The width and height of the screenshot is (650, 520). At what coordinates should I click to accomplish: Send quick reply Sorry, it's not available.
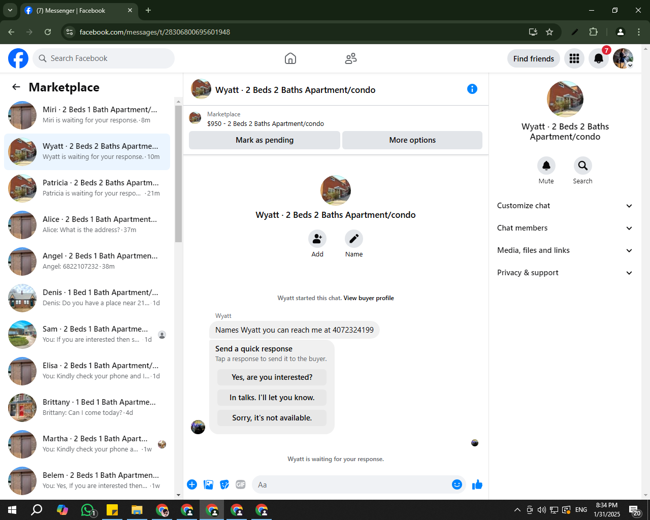click(272, 418)
